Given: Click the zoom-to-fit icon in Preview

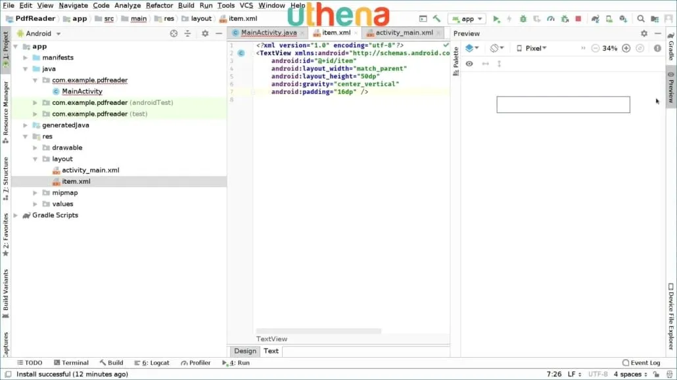Looking at the screenshot, I should pos(640,49).
